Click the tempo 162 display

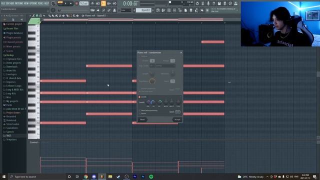[x=84, y=3]
